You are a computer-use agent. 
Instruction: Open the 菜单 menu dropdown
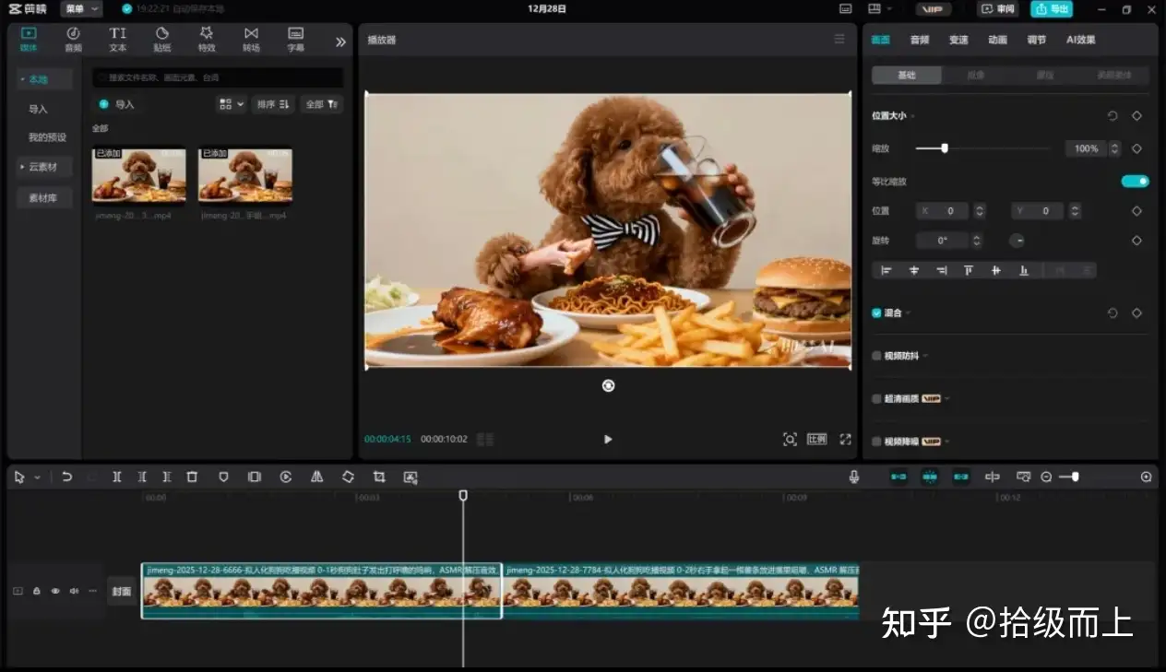click(x=81, y=9)
